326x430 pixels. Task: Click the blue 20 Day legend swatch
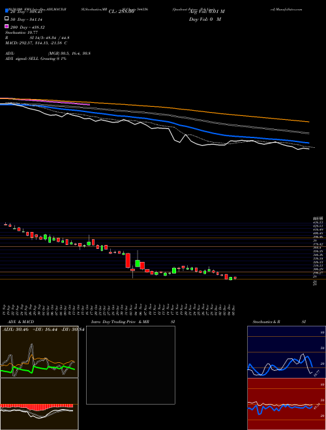click(x=7, y=10)
